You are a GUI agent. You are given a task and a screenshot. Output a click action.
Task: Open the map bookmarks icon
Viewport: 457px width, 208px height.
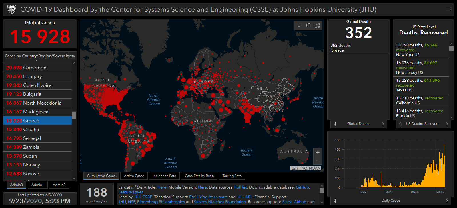tap(299, 25)
